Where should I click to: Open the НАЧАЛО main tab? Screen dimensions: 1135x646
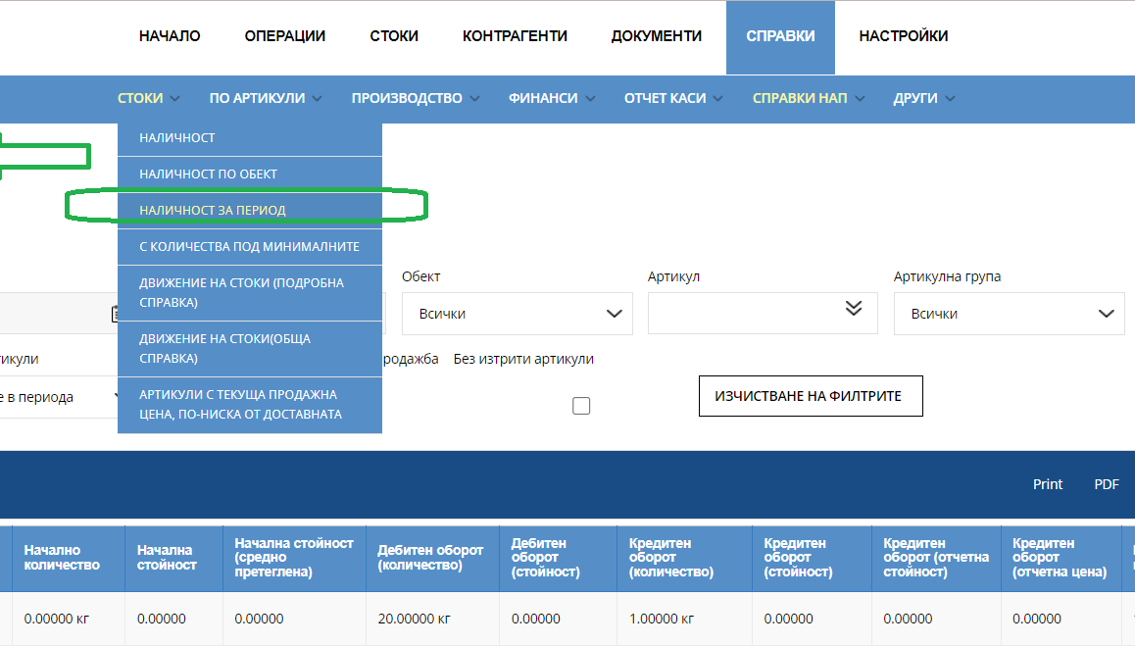[170, 36]
